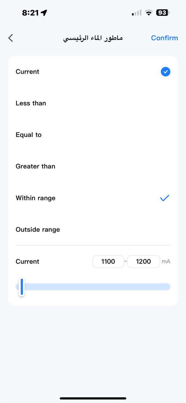Toggle the blue checked circle beside Current

pyautogui.click(x=166, y=72)
